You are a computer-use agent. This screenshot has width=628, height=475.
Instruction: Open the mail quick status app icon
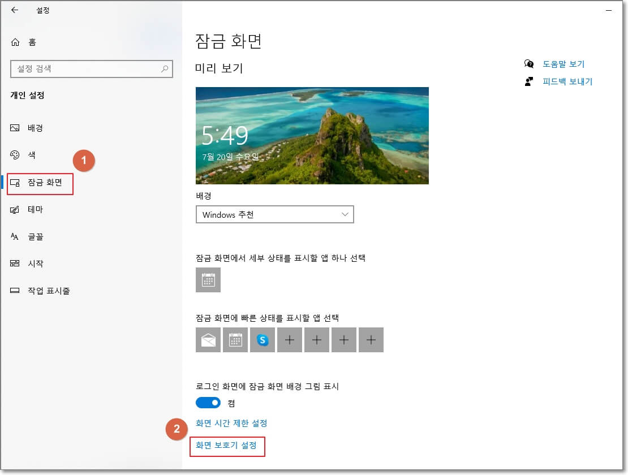(x=208, y=340)
